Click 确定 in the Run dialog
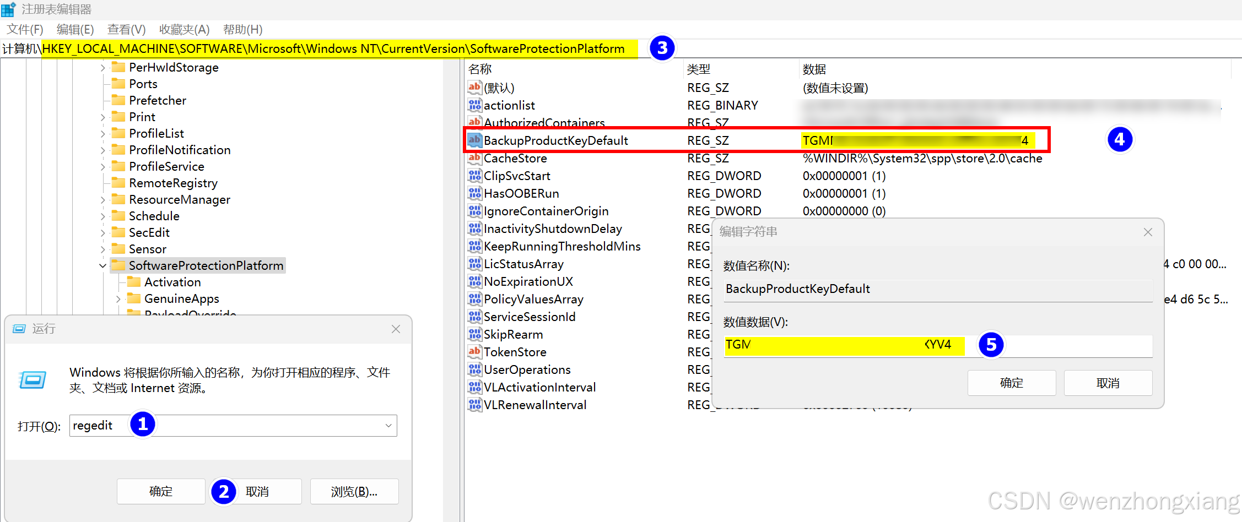1242x522 pixels. tap(161, 491)
